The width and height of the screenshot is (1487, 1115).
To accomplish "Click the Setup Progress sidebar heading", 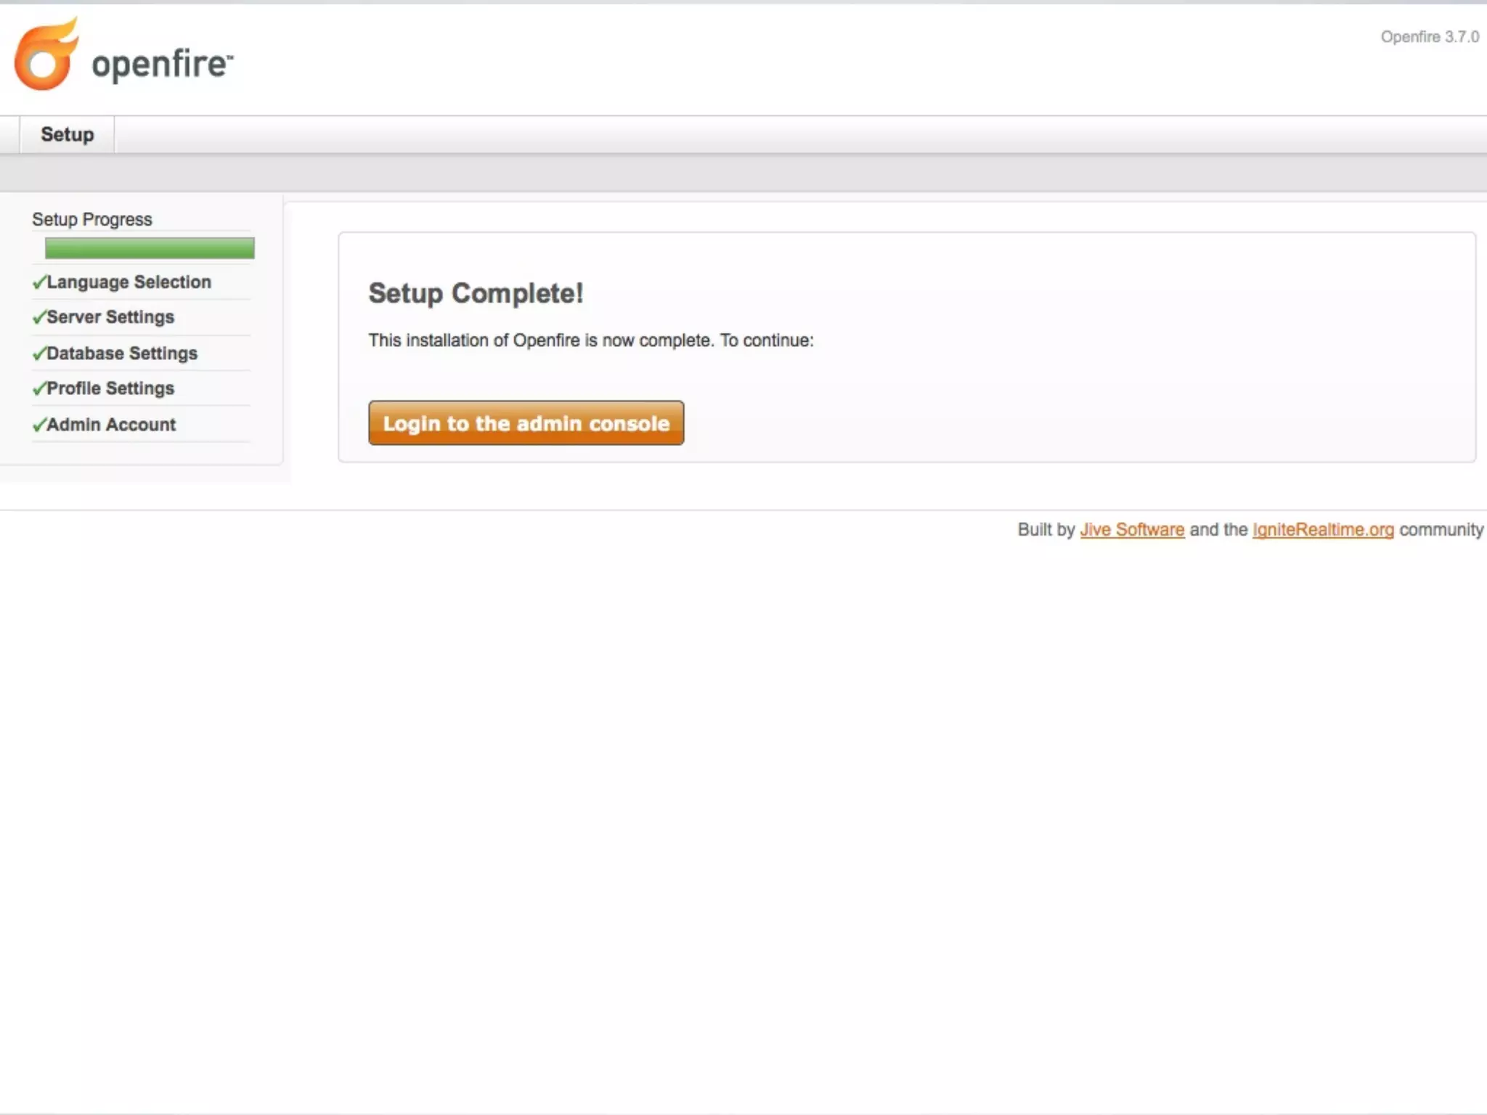I will point(92,219).
